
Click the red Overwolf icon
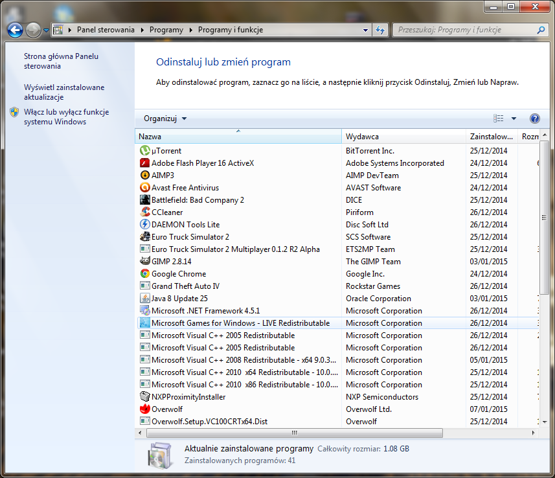(x=145, y=409)
